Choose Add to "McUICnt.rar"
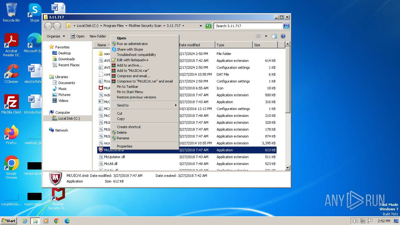The height and width of the screenshot is (225, 400). (x=145, y=71)
